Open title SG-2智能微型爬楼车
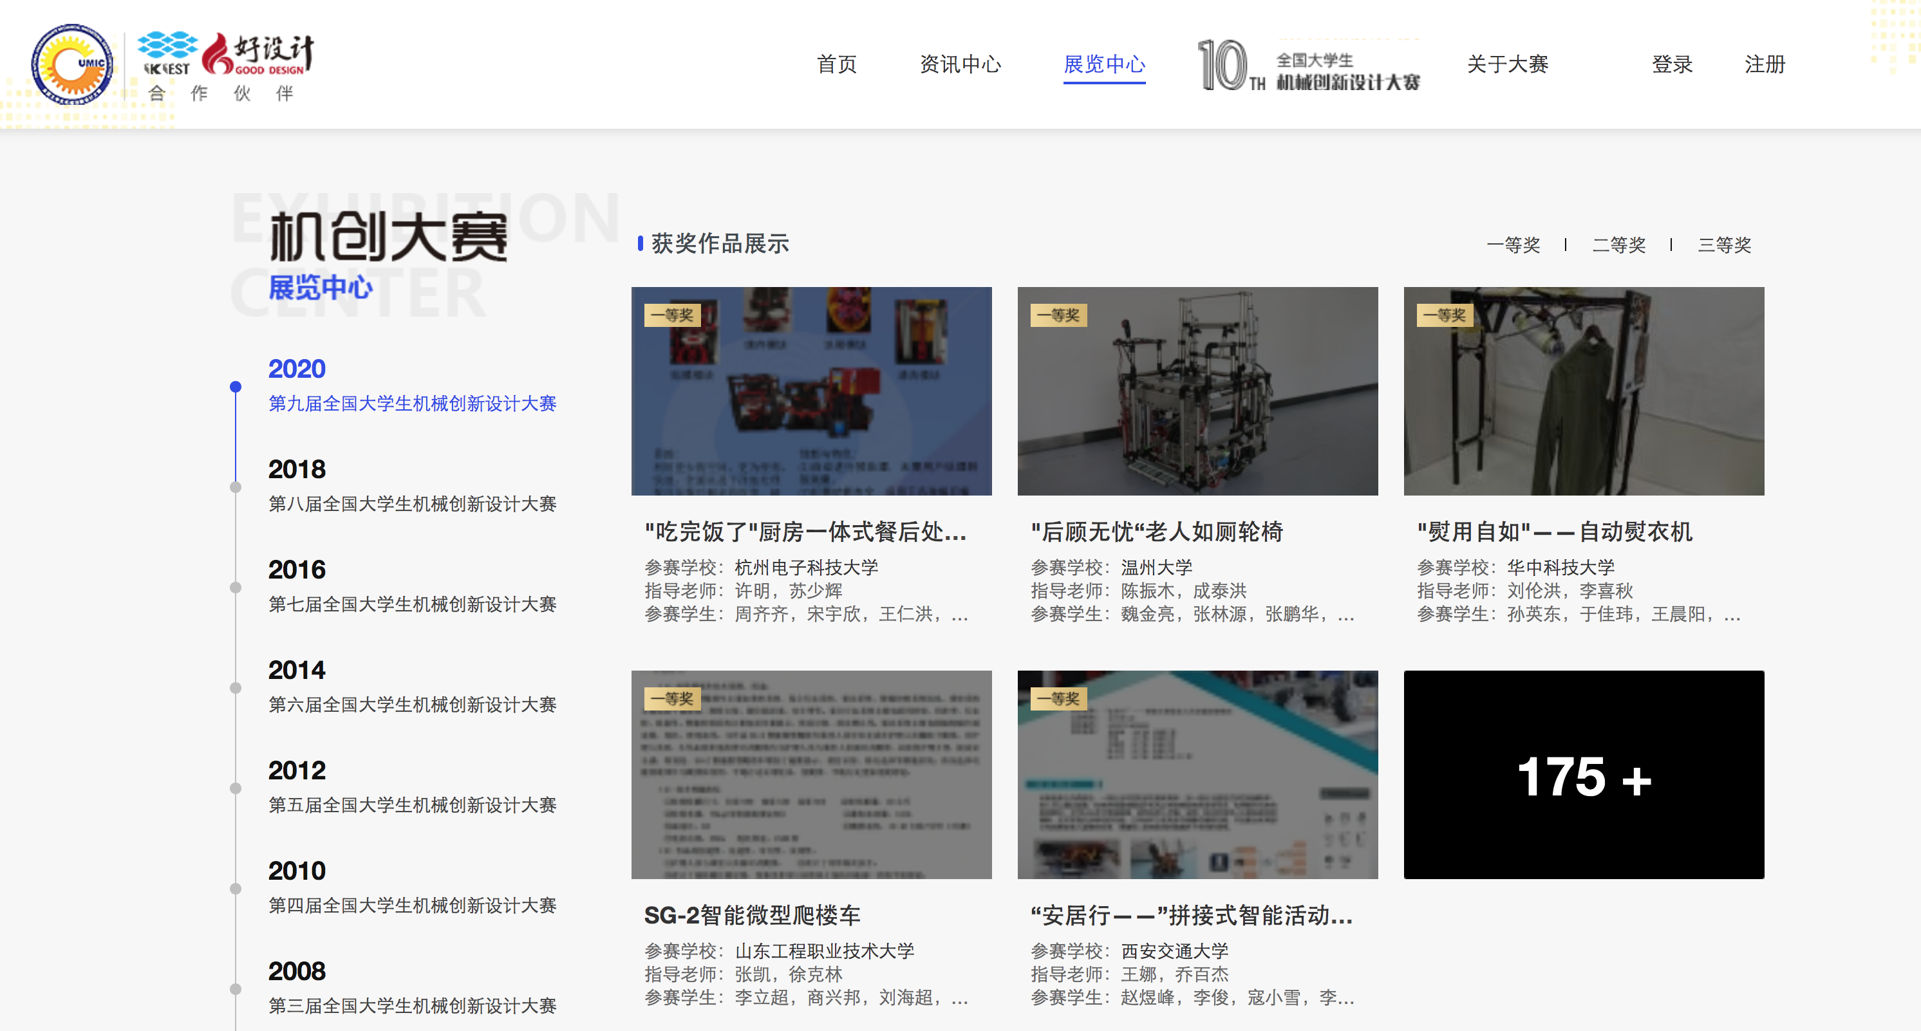 click(753, 915)
